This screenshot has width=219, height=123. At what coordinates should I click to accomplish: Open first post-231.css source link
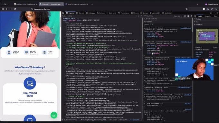[186, 28]
